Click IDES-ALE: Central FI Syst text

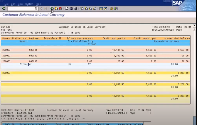[x=18, y=110]
